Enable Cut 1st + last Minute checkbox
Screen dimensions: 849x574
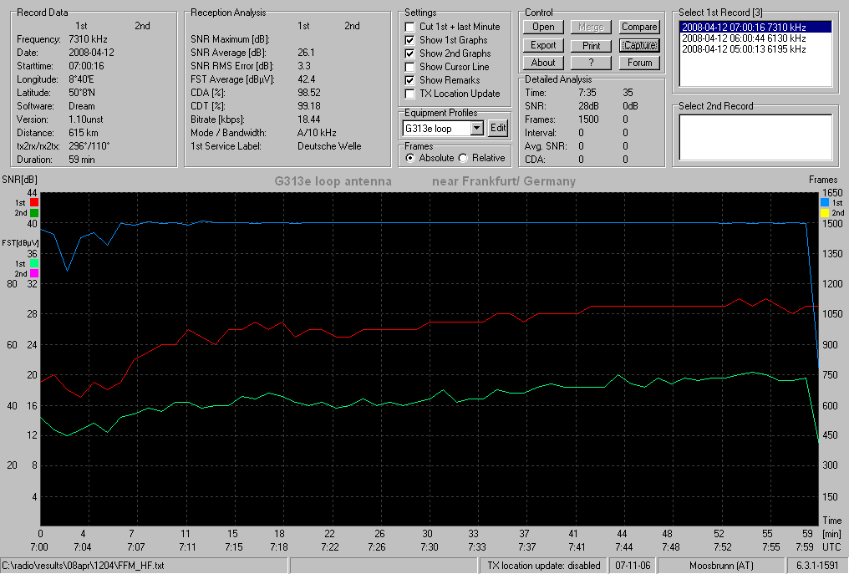(410, 27)
